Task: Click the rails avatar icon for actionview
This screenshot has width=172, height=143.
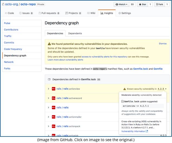Action: [54, 89]
